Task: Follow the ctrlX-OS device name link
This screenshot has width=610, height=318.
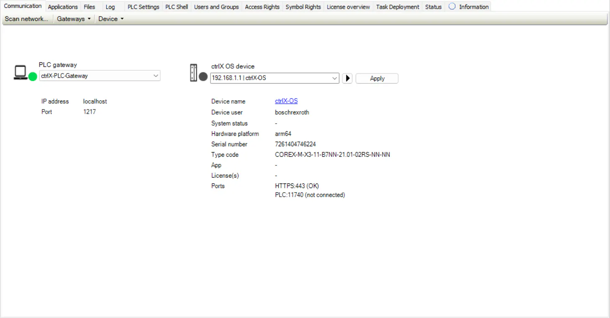Action: click(286, 101)
